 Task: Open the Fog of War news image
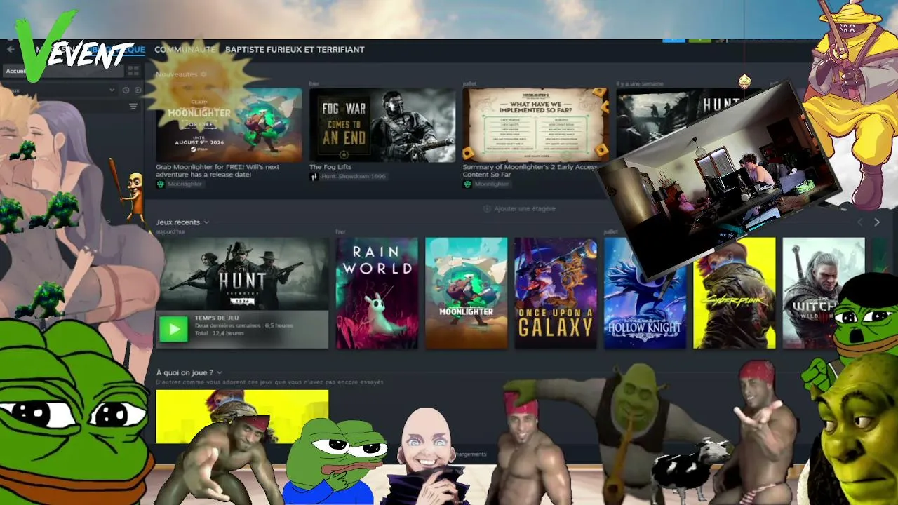click(x=382, y=125)
